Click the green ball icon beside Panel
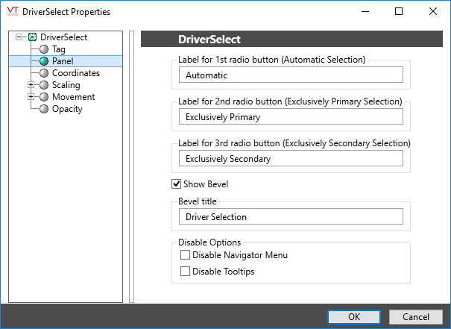Screen dimensions: 451x329 pos(44,61)
